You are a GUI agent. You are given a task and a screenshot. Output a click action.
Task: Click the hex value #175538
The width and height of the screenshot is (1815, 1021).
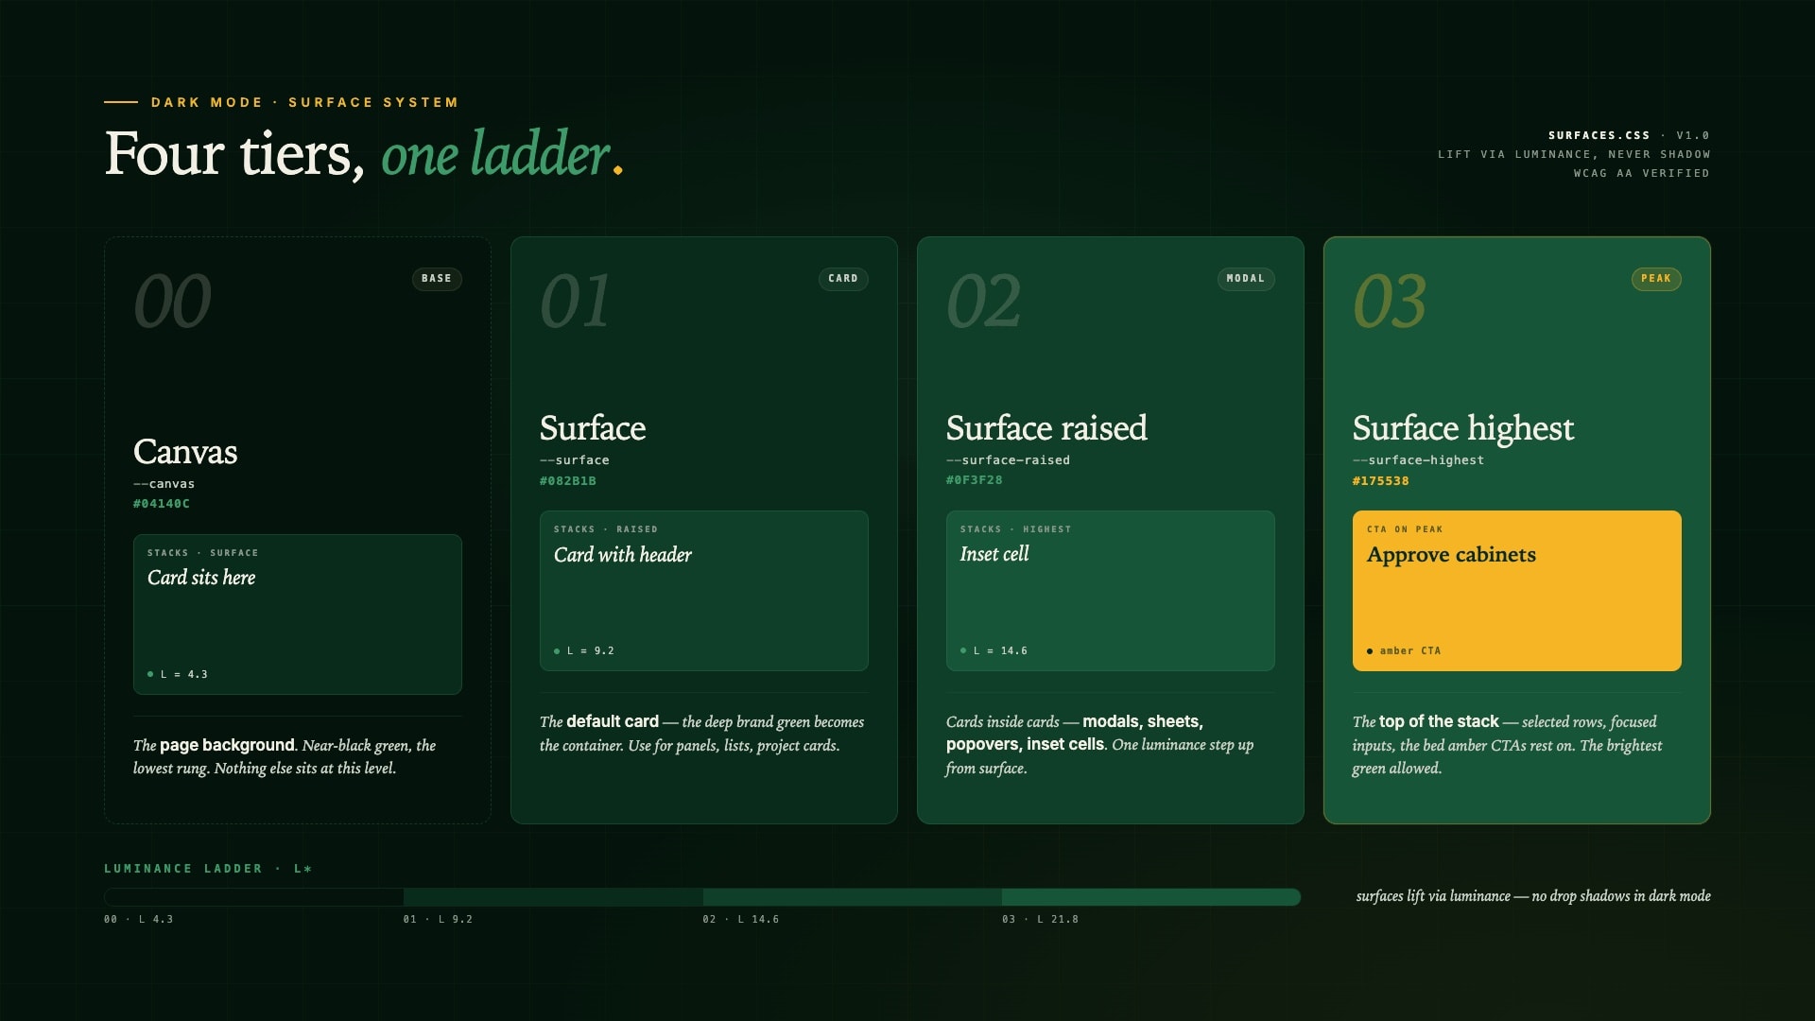(x=1381, y=481)
